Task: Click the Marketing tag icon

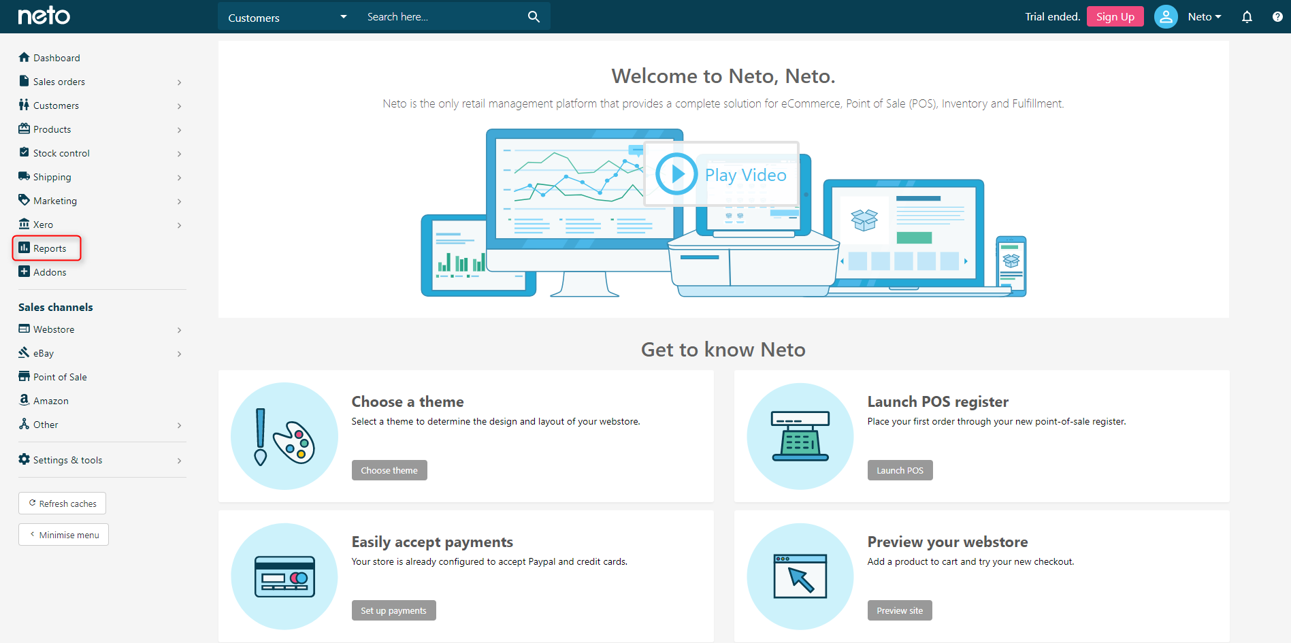Action: [24, 200]
